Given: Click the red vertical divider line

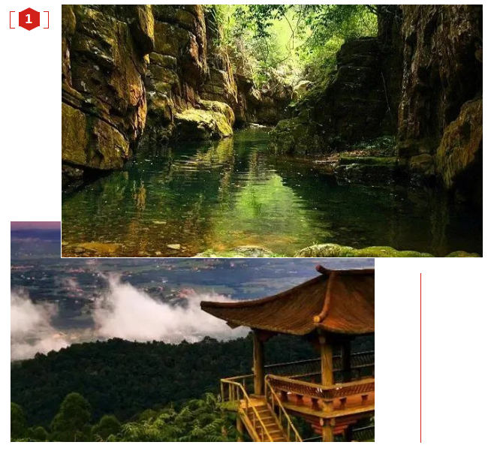Looking at the screenshot, I should pos(420,358).
